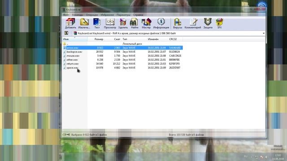The image size is (287, 161).
Task: Sort by the Тип column header
Action: click(134, 39)
